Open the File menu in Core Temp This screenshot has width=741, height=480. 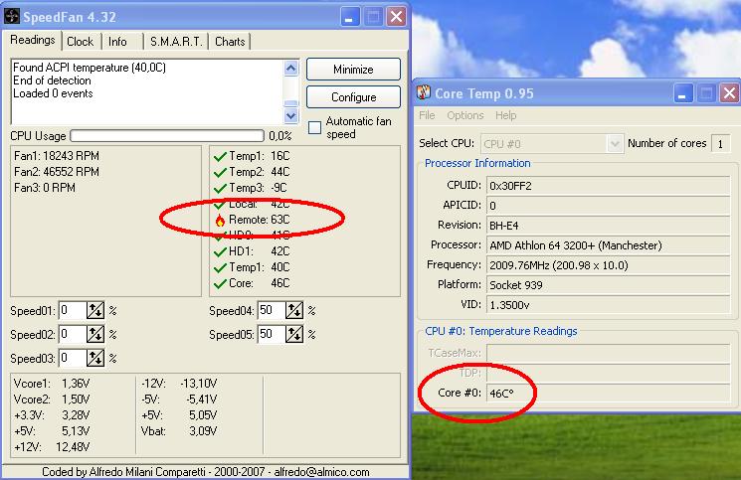427,115
